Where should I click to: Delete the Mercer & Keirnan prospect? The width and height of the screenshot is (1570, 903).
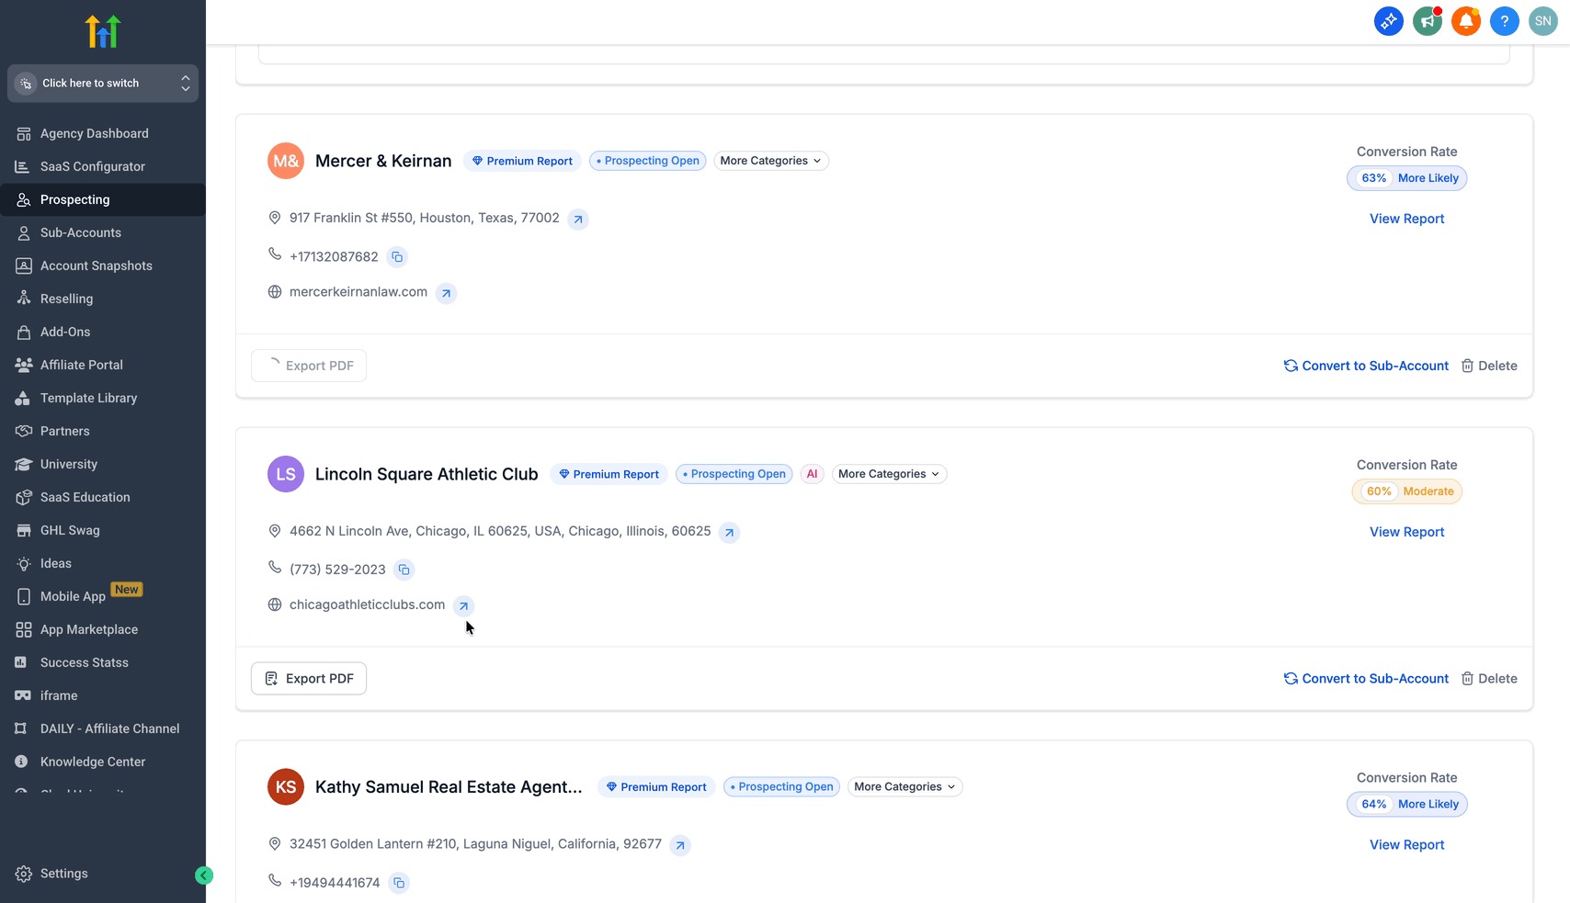click(1489, 366)
